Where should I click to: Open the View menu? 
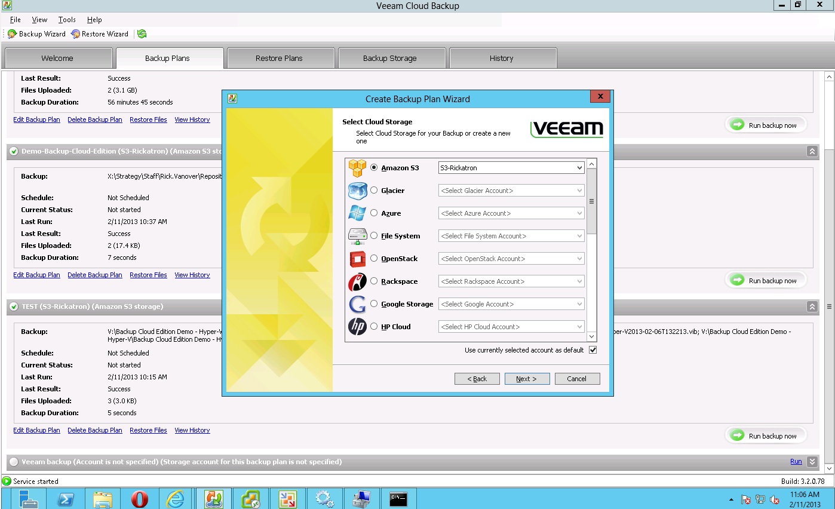(x=39, y=20)
